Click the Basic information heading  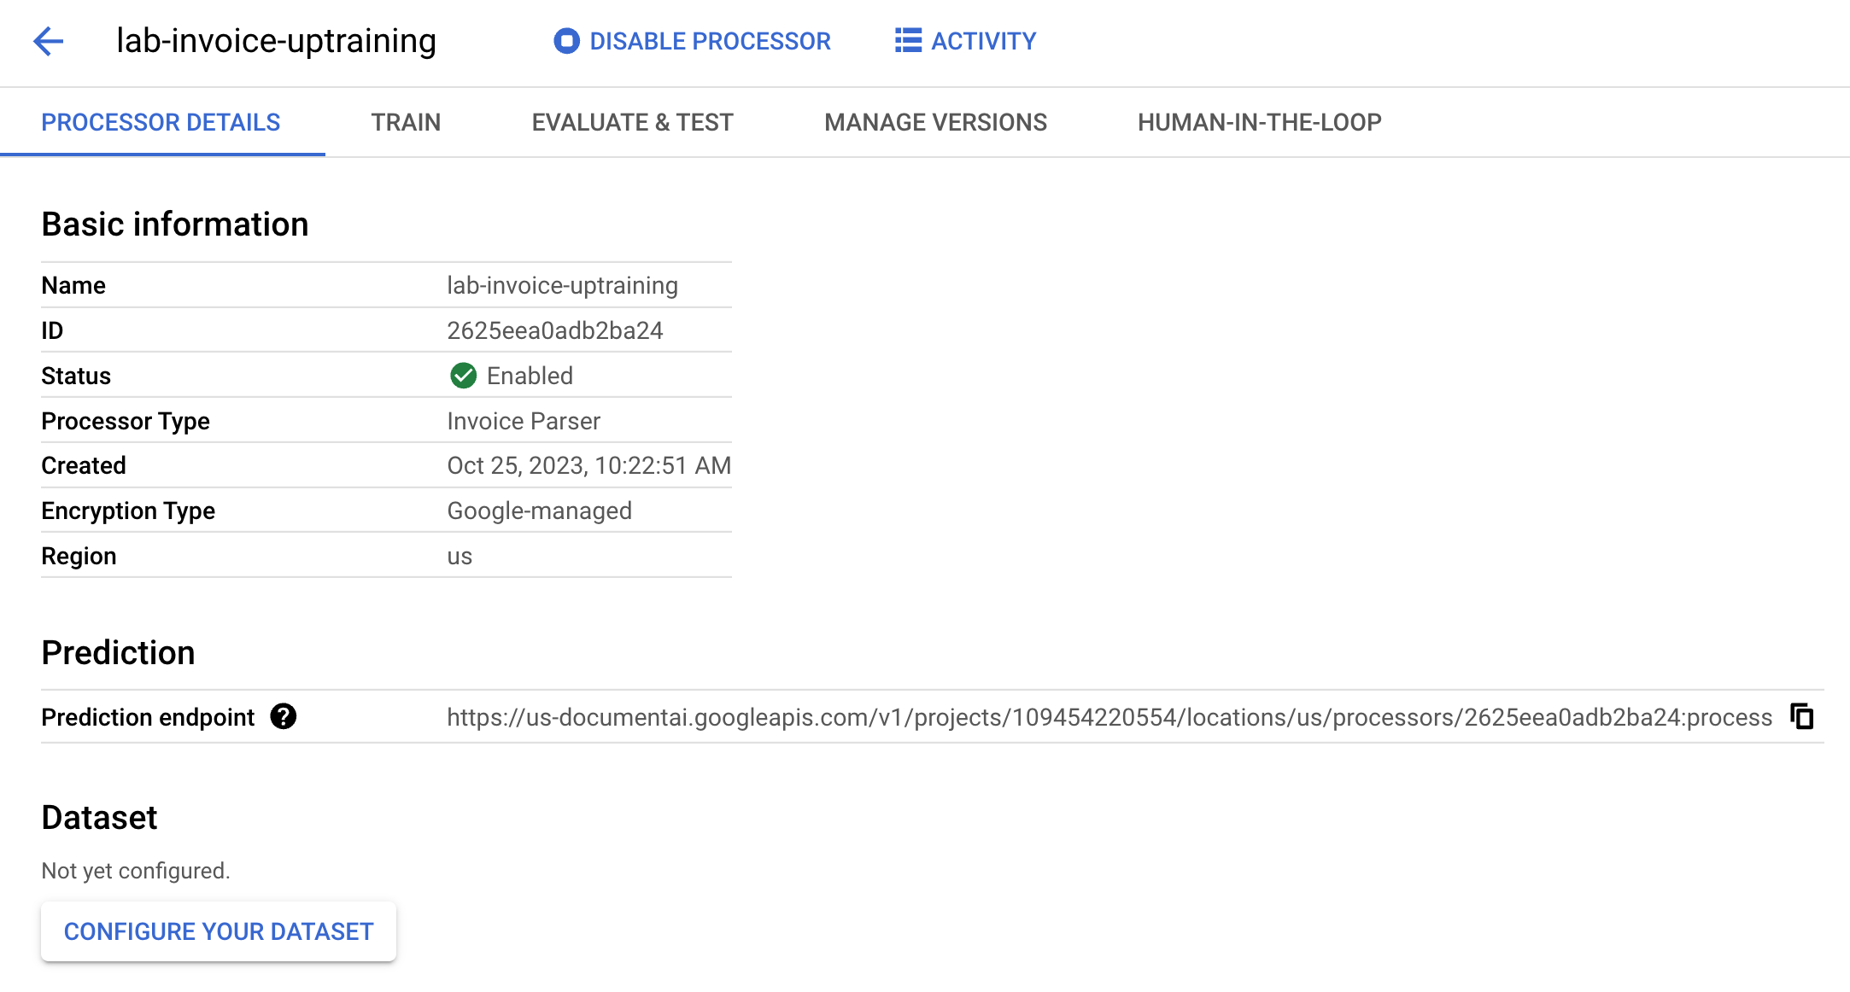175,225
